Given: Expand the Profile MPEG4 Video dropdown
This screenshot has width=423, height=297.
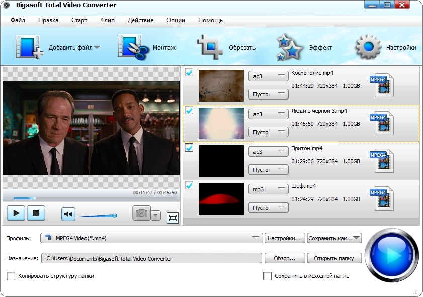Looking at the screenshot, I should [x=152, y=238].
